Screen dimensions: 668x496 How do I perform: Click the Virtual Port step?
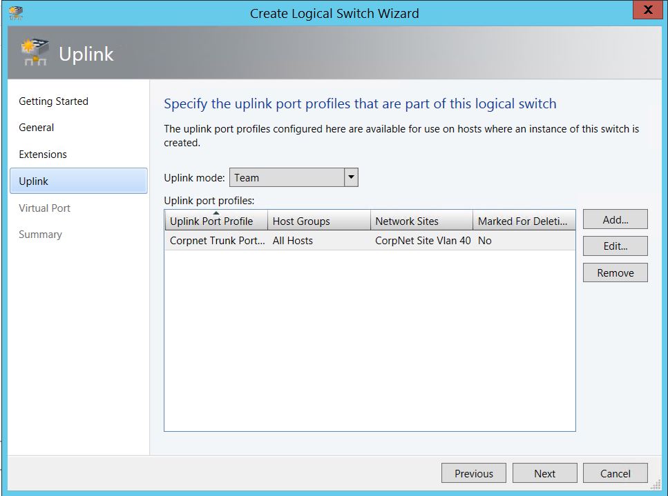pos(45,208)
